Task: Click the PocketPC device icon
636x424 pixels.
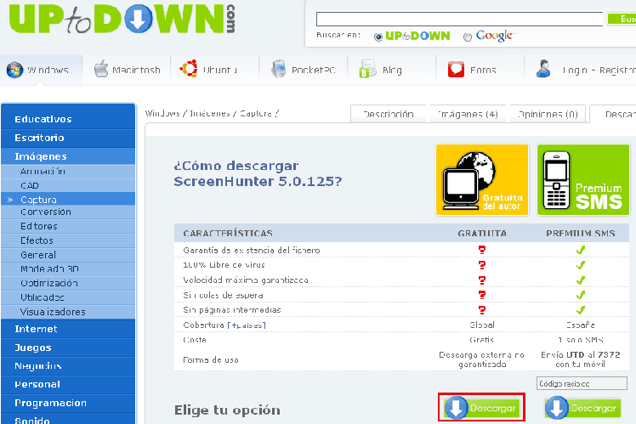Action: [278, 69]
